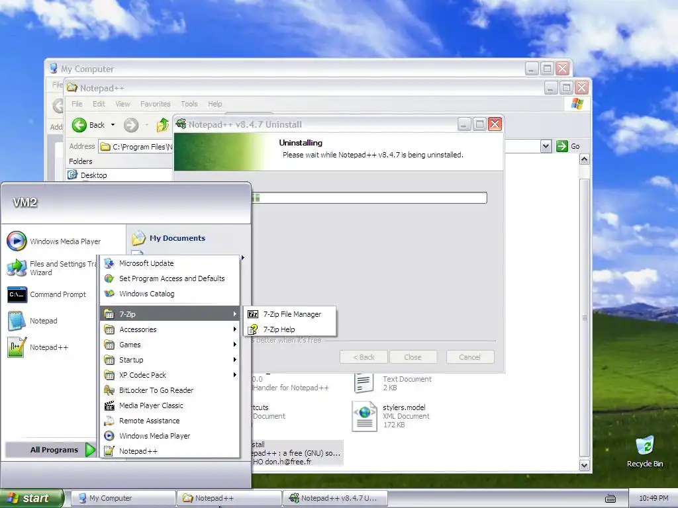Open the File menu in Notepad++ folder
This screenshot has width=678, height=508.
click(x=77, y=104)
